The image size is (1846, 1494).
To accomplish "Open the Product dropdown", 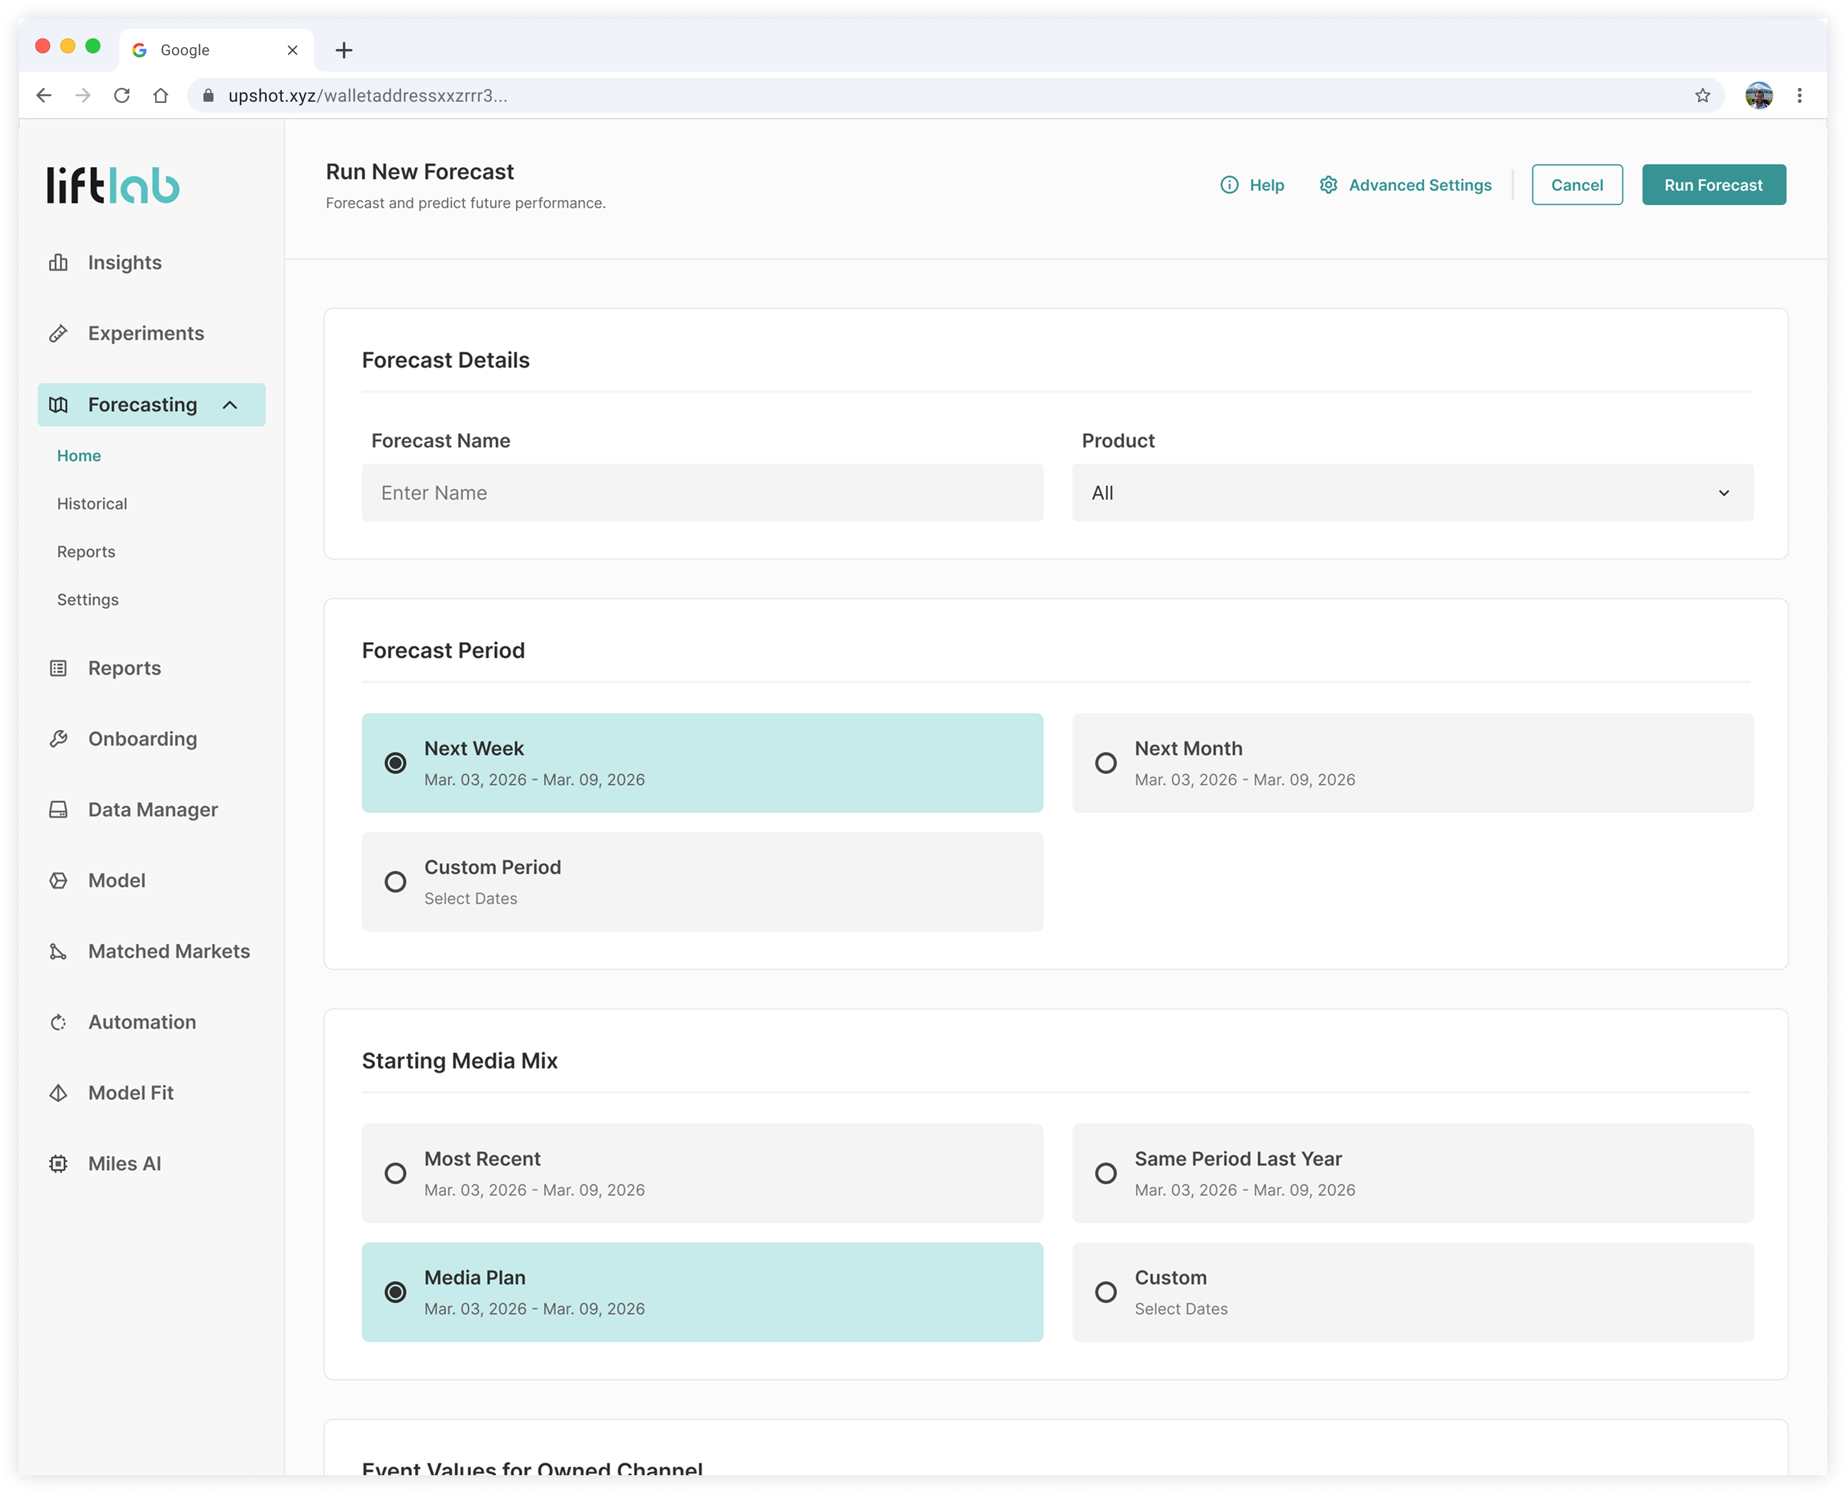I will point(1412,493).
